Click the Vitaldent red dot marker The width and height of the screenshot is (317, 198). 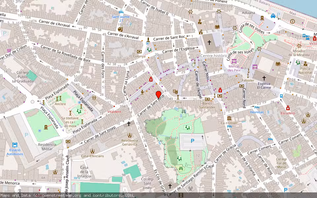[x=114, y=106]
